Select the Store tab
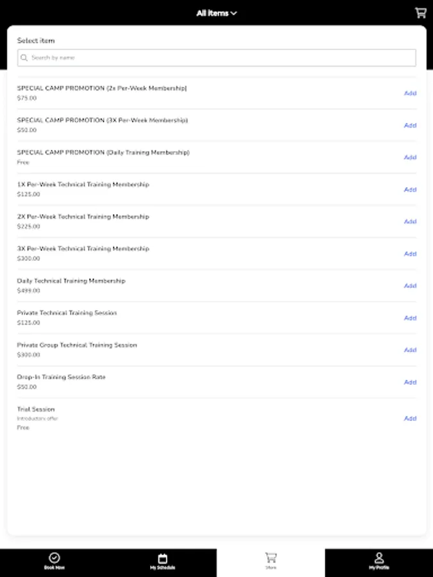Image resolution: width=433 pixels, height=577 pixels. (271, 562)
